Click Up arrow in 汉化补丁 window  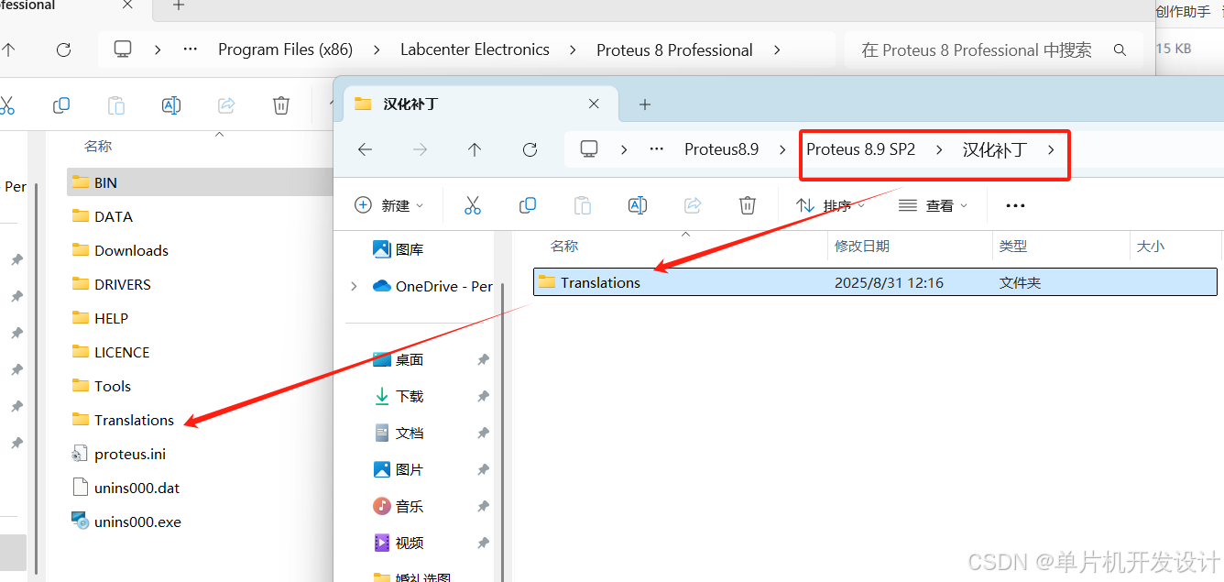[x=474, y=149]
